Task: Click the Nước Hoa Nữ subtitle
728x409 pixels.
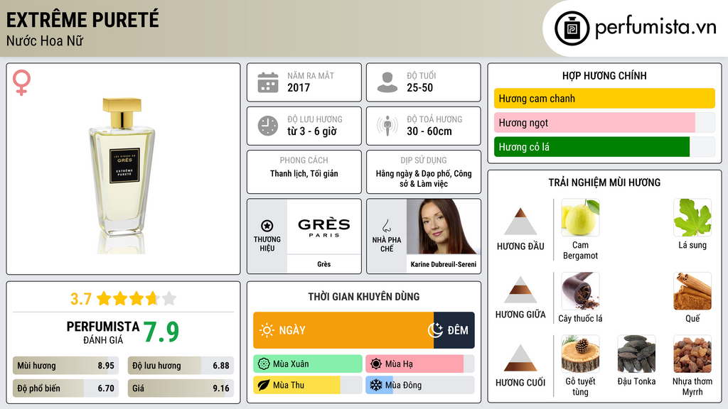Action: (45, 40)
